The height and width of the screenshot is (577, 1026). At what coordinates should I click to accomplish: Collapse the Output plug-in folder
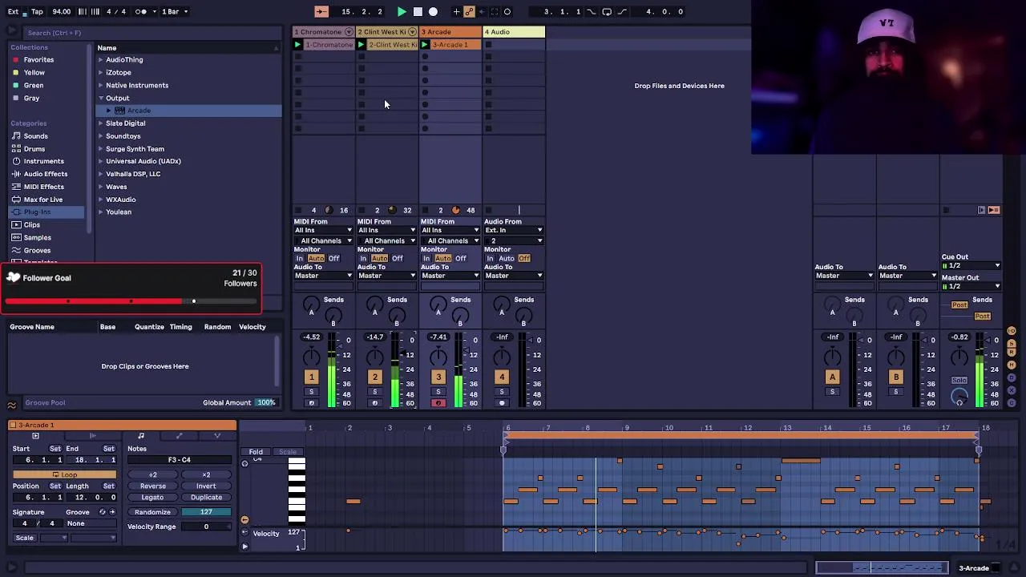[101, 99]
